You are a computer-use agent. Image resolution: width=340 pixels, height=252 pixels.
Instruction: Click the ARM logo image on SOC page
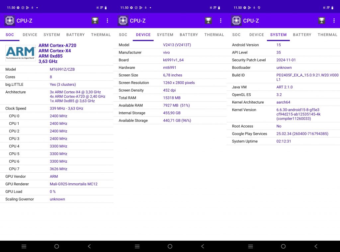[x=20, y=53]
